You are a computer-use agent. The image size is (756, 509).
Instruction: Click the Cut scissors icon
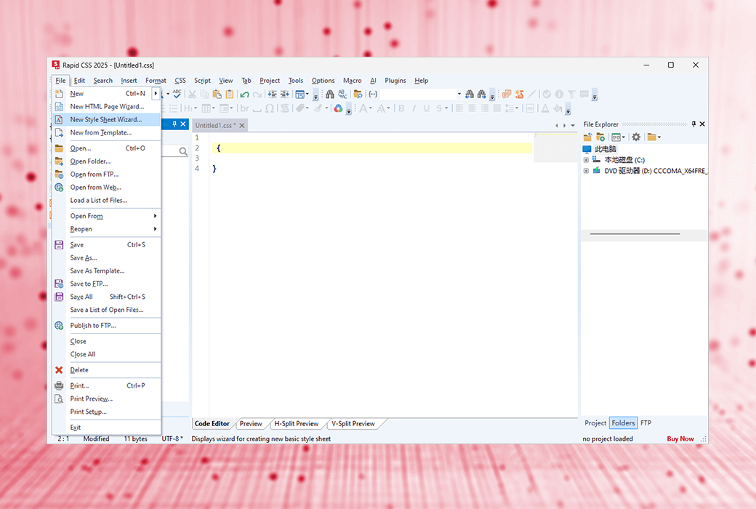[192, 94]
